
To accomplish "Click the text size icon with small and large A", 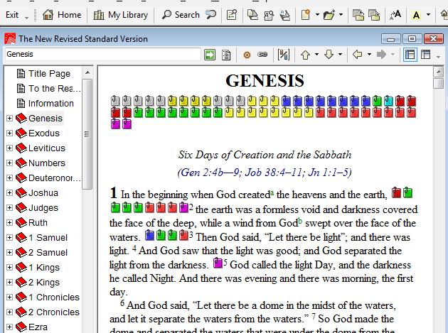I will point(395,14).
